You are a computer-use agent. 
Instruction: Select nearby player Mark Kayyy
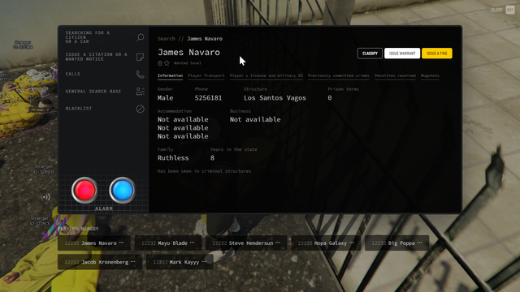point(180,262)
